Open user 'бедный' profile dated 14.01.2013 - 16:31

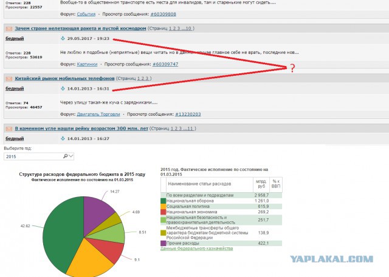pos(15,88)
